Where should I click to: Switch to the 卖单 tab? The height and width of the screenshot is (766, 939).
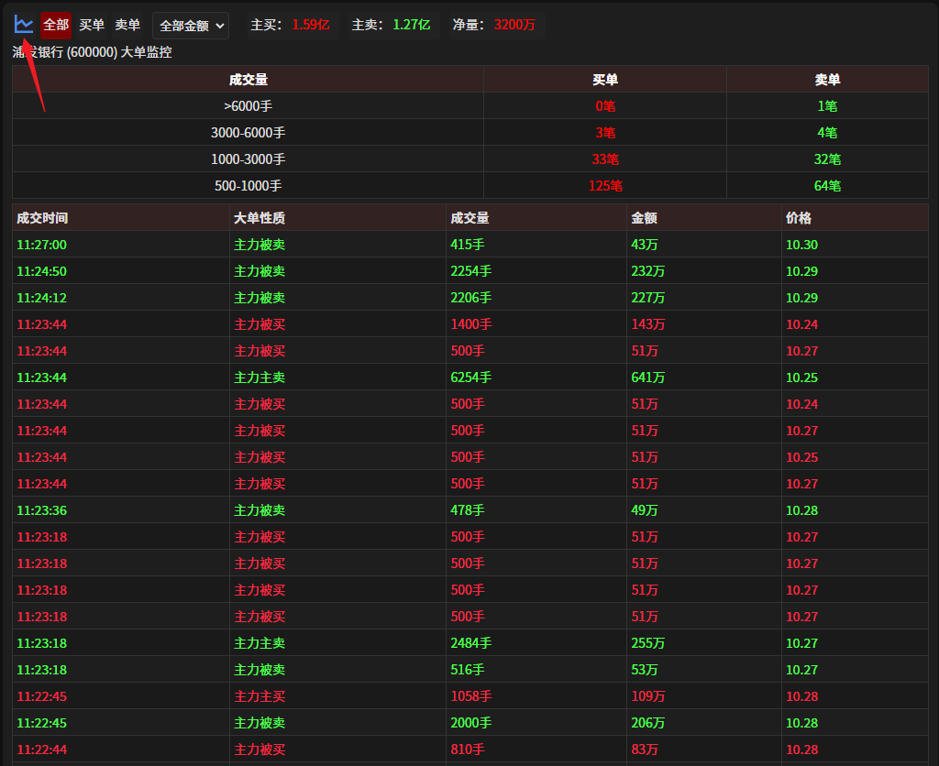[127, 25]
